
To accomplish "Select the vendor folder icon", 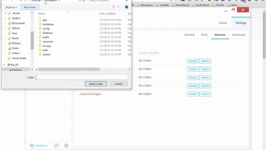I will tap(40, 54).
